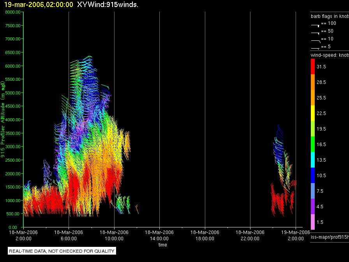The width and height of the screenshot is (349, 262).
Task: Click the 3500.00 altitude tick label
Action: 13,133
